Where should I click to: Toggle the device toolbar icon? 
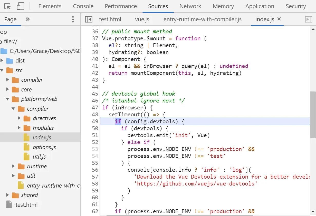coord(20,6)
